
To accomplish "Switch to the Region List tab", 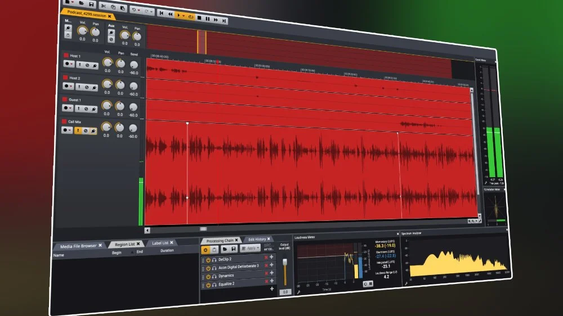I will click(126, 244).
